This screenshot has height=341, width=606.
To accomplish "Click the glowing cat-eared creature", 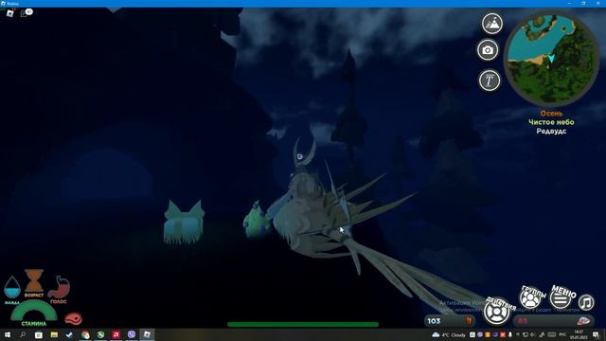I will pos(184,223).
